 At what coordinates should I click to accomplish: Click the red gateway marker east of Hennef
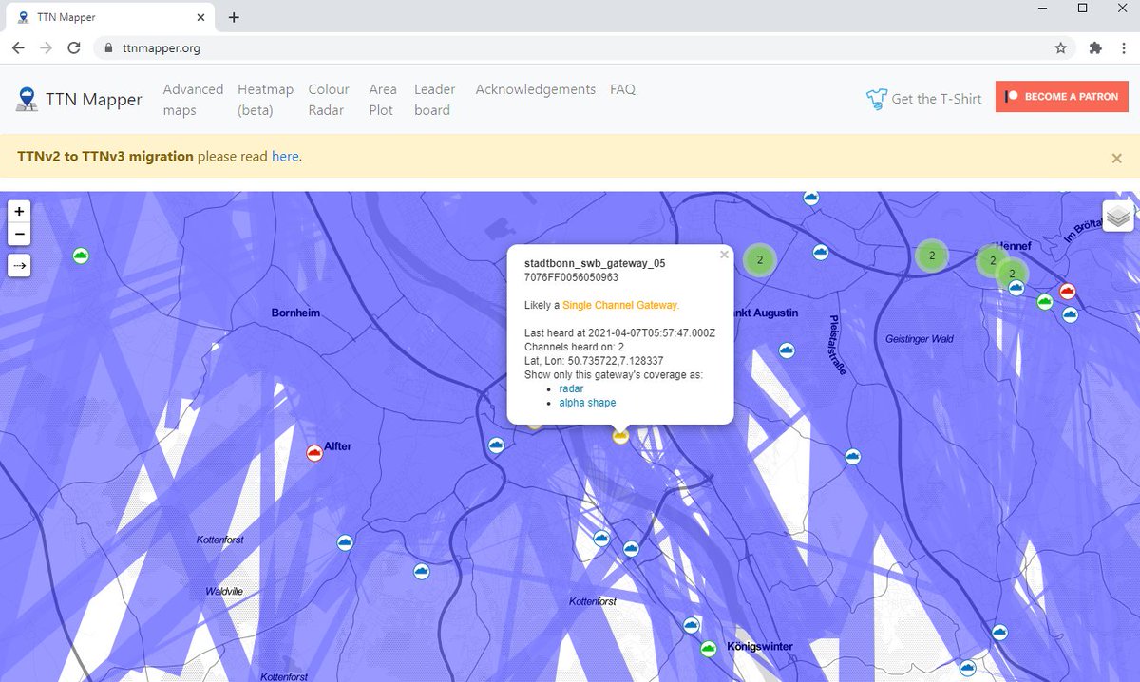click(1067, 292)
